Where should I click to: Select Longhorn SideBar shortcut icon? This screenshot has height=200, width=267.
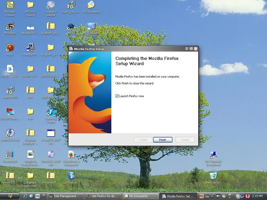51,5
